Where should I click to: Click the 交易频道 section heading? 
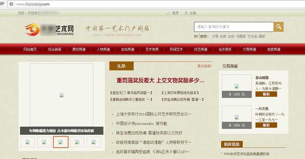pos(230,66)
